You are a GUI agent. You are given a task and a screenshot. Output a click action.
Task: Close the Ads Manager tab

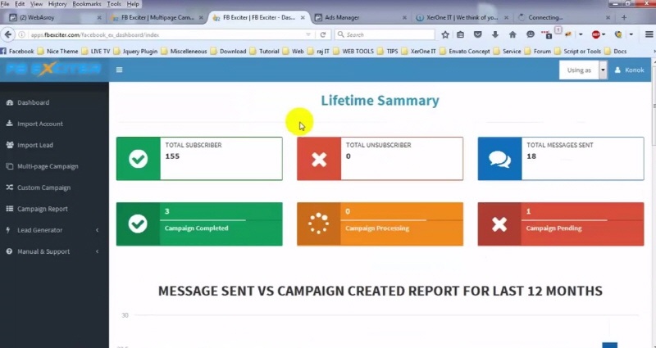pyautogui.click(x=404, y=17)
